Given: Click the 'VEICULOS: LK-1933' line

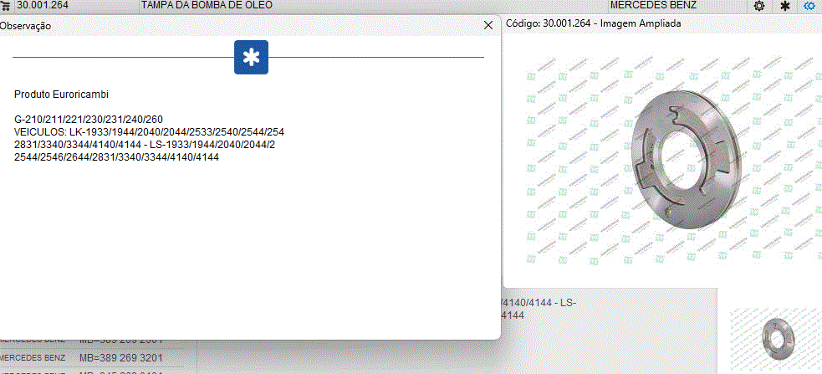Looking at the screenshot, I should (x=149, y=132).
